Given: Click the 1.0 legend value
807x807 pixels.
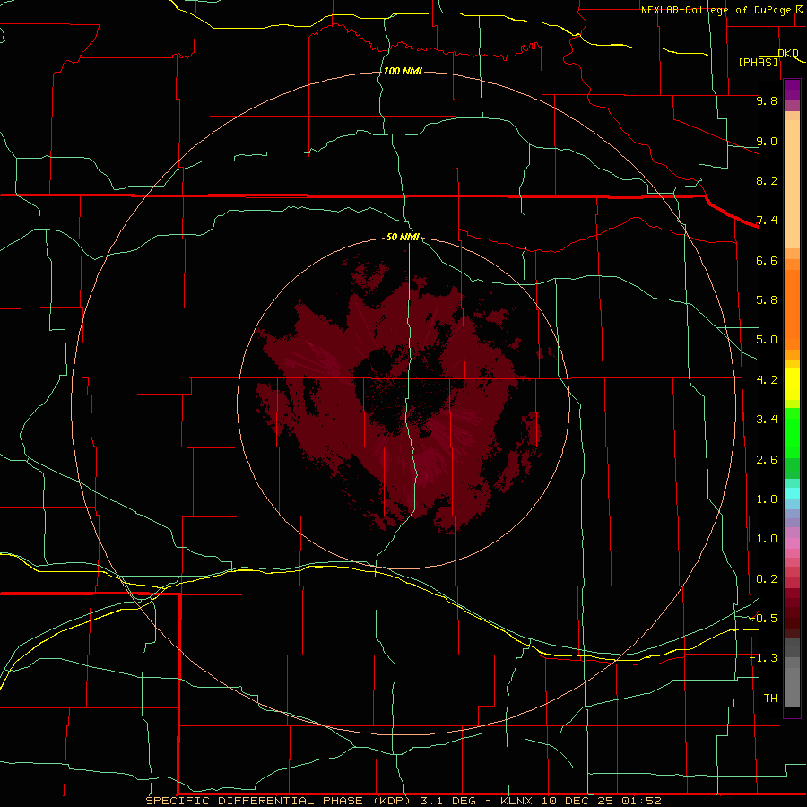Looking at the screenshot, I should pyautogui.click(x=767, y=539).
